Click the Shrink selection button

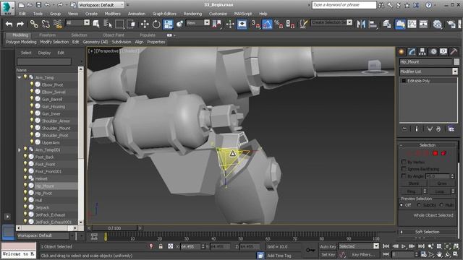(x=413, y=183)
